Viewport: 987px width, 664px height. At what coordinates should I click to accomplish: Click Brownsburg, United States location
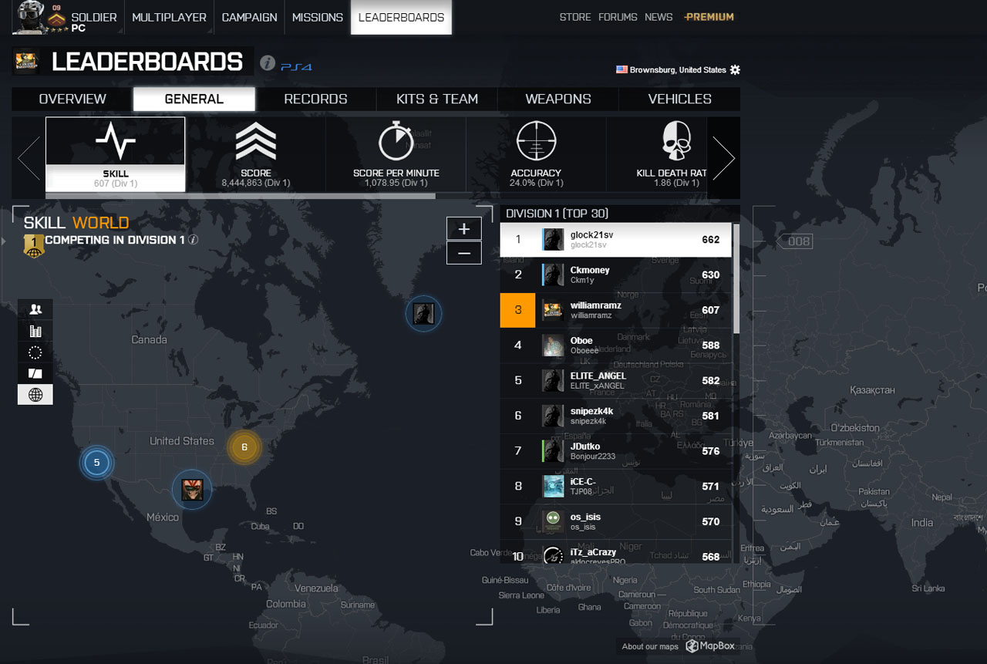(x=678, y=69)
